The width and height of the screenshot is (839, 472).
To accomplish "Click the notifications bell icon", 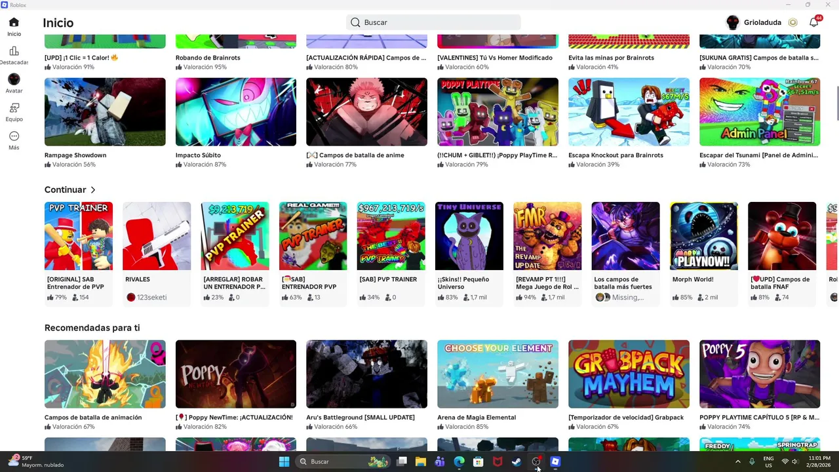I will tap(813, 22).
